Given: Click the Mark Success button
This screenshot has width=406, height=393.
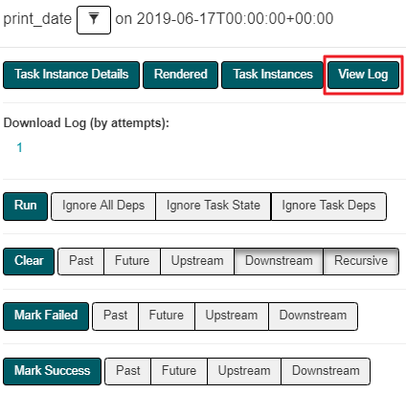Looking at the screenshot, I should [x=52, y=371].
